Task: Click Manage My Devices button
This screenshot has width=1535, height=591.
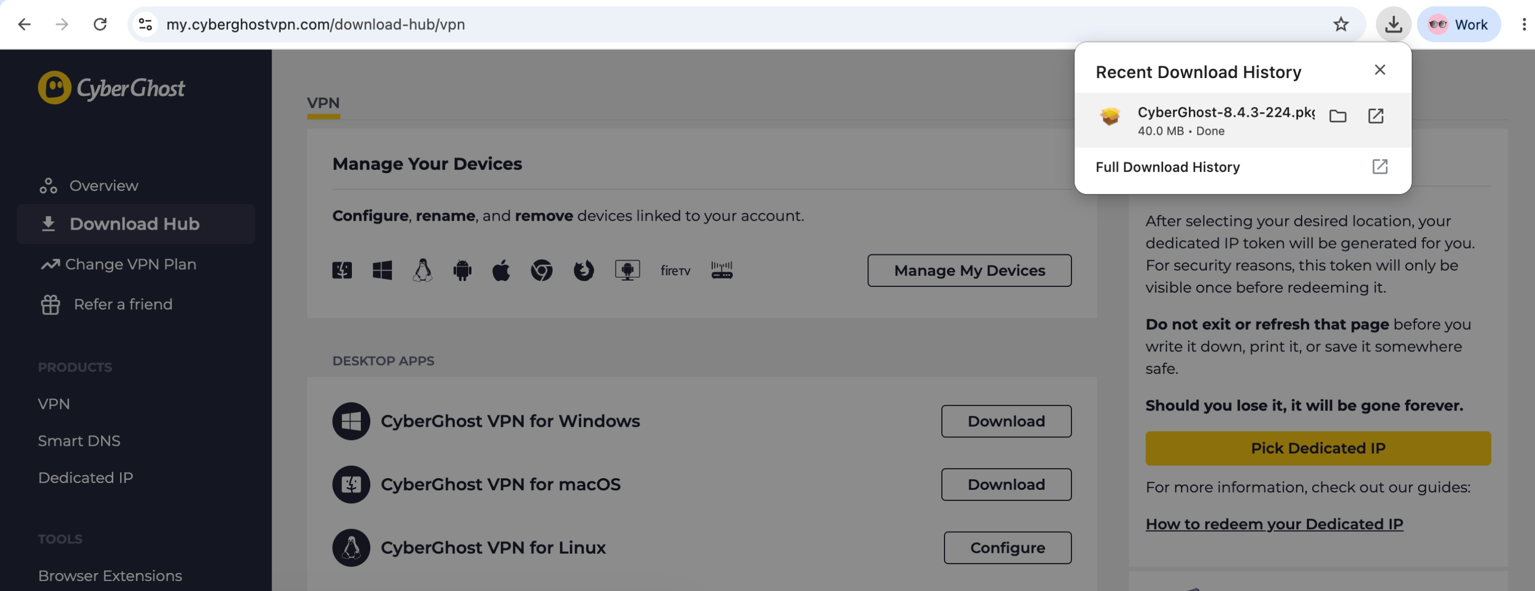Action: (970, 271)
